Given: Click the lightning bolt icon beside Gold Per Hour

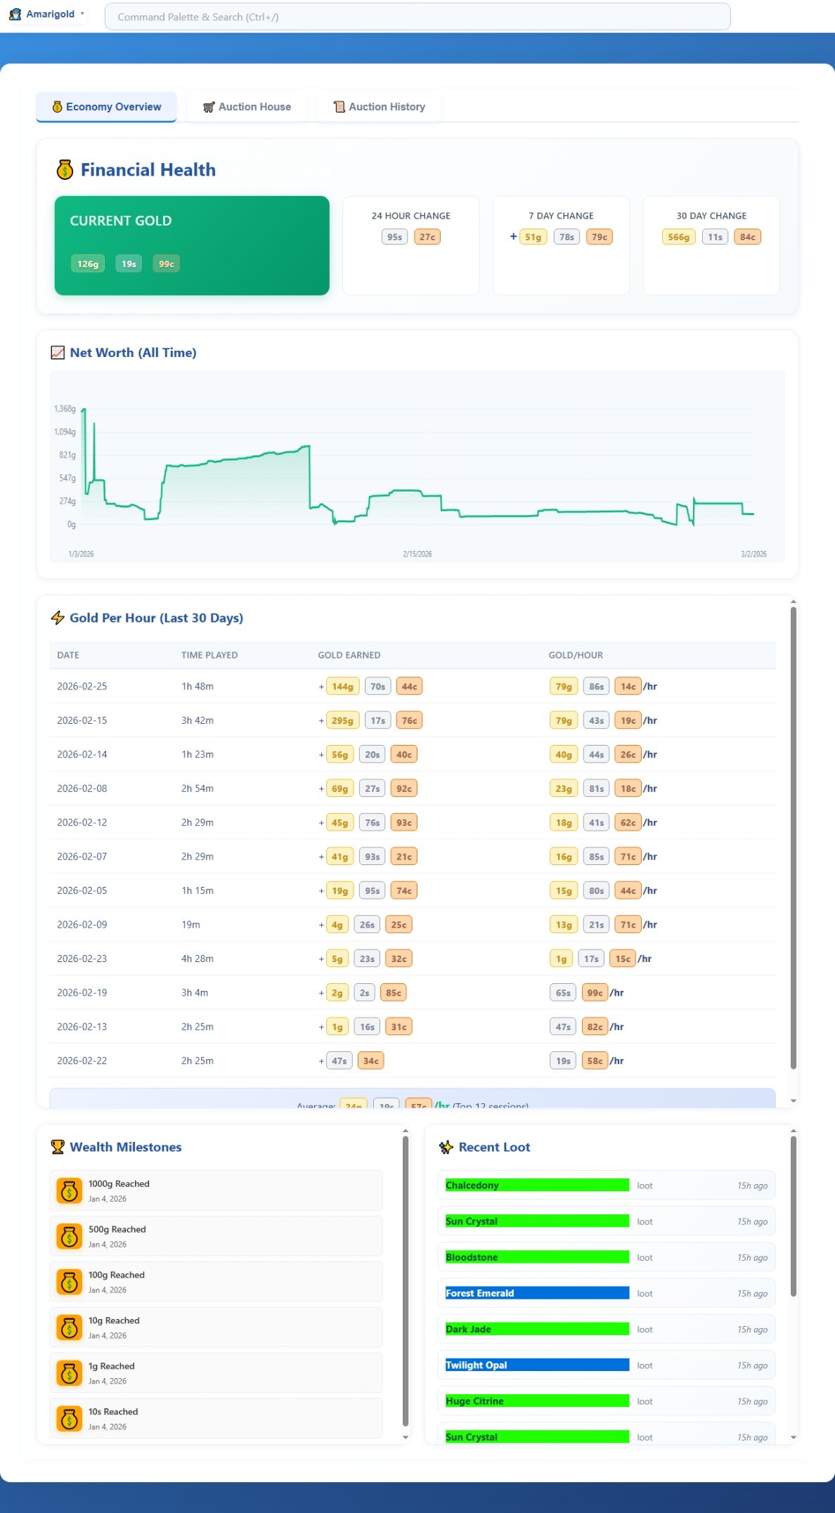Looking at the screenshot, I should 58,618.
